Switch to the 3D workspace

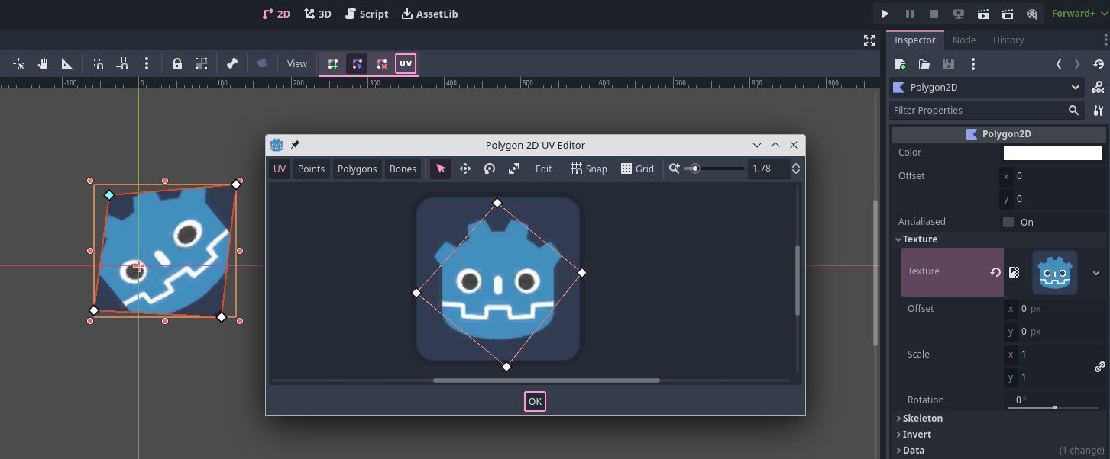[x=318, y=14]
